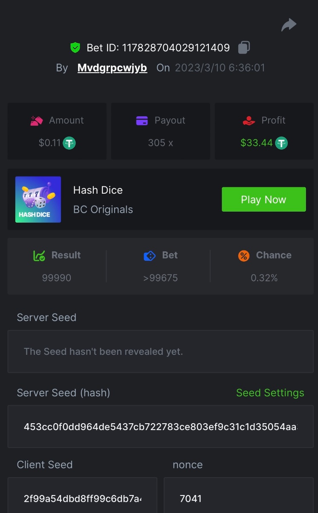
Task: Click the Tether coin beside $33.44 profit
Action: [x=281, y=143]
